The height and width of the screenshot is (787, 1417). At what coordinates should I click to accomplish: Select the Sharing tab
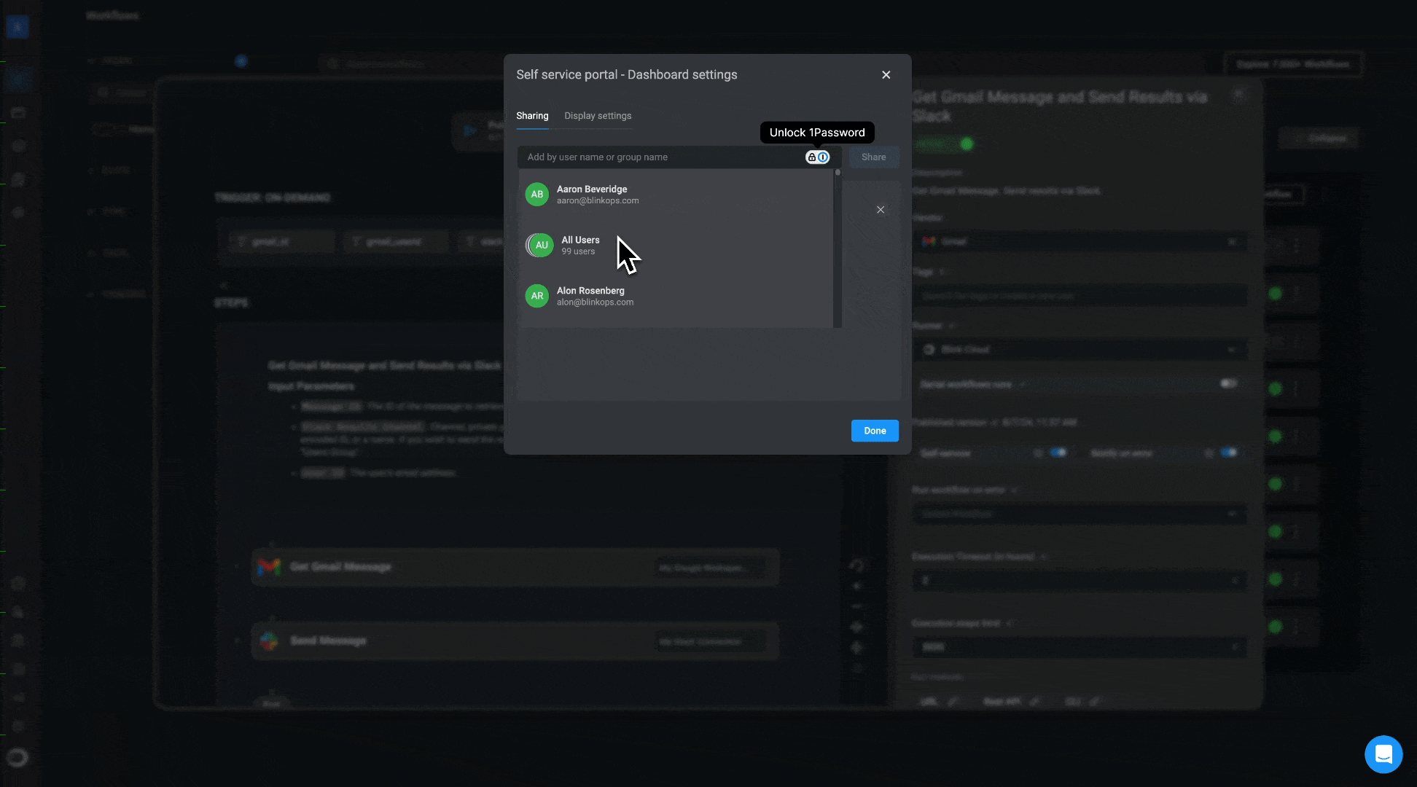point(532,116)
